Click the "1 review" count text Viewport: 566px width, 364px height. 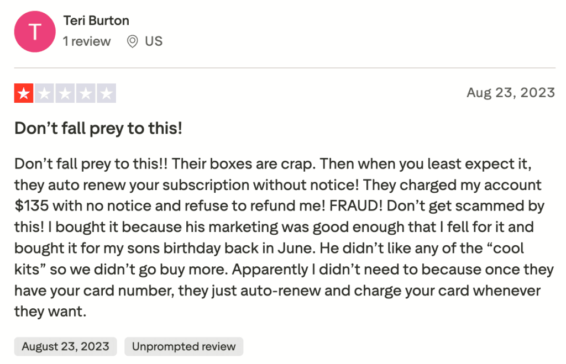(x=87, y=41)
